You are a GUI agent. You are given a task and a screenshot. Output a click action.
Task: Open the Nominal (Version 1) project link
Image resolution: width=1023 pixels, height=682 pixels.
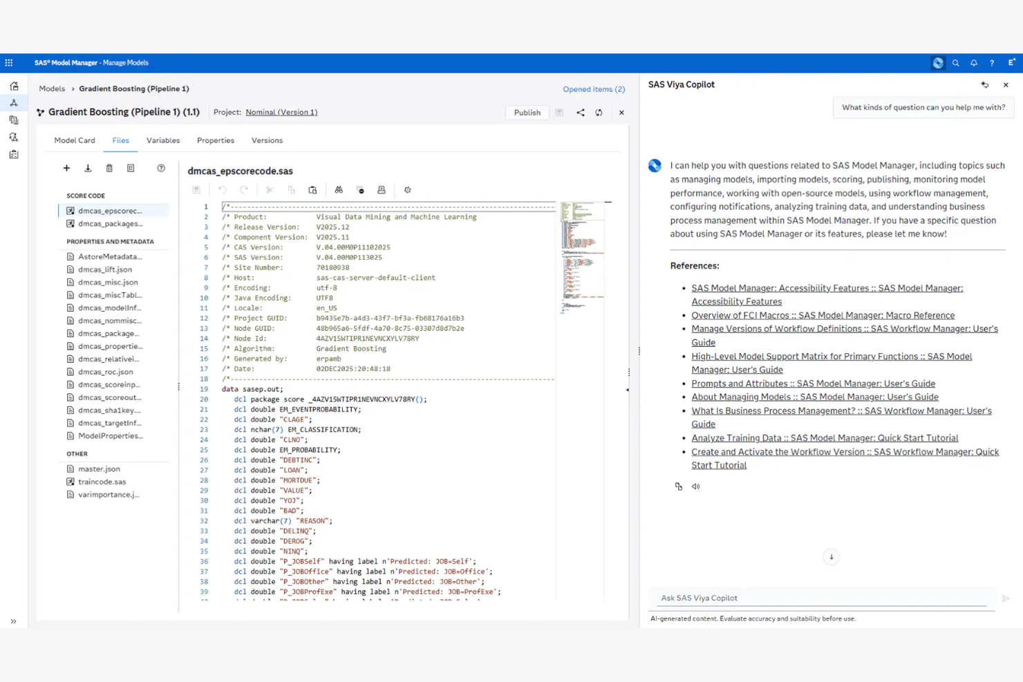click(281, 112)
